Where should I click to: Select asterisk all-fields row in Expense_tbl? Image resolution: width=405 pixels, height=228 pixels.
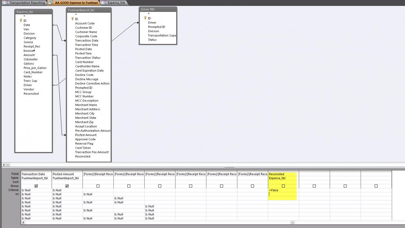(x=24, y=16)
